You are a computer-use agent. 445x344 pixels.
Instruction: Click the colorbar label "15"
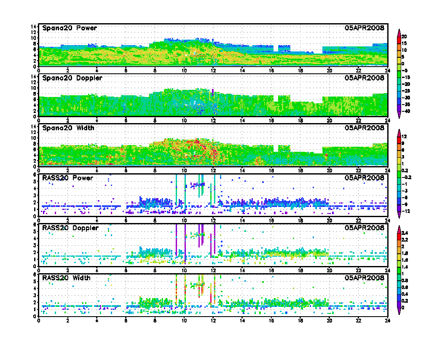pos(404,43)
